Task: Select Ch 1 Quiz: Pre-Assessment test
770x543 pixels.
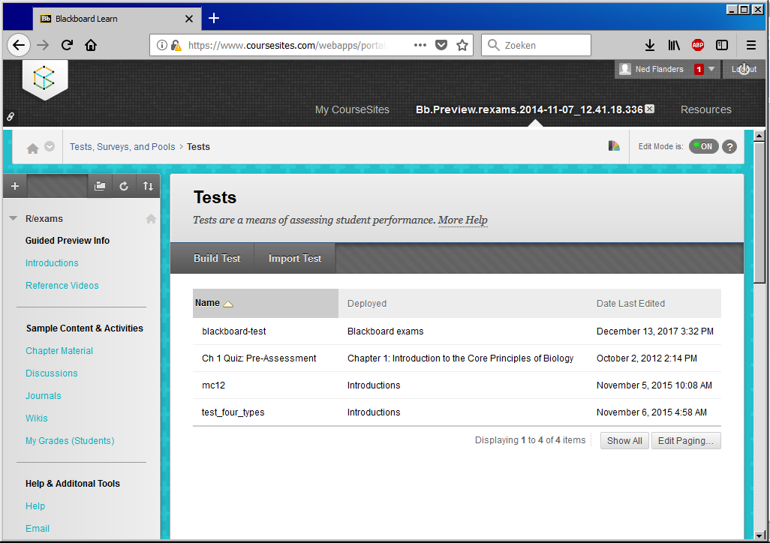Action: point(259,358)
